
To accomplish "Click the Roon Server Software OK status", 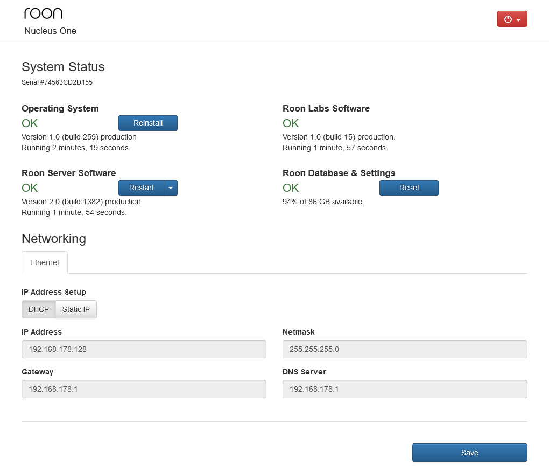I will click(x=30, y=188).
